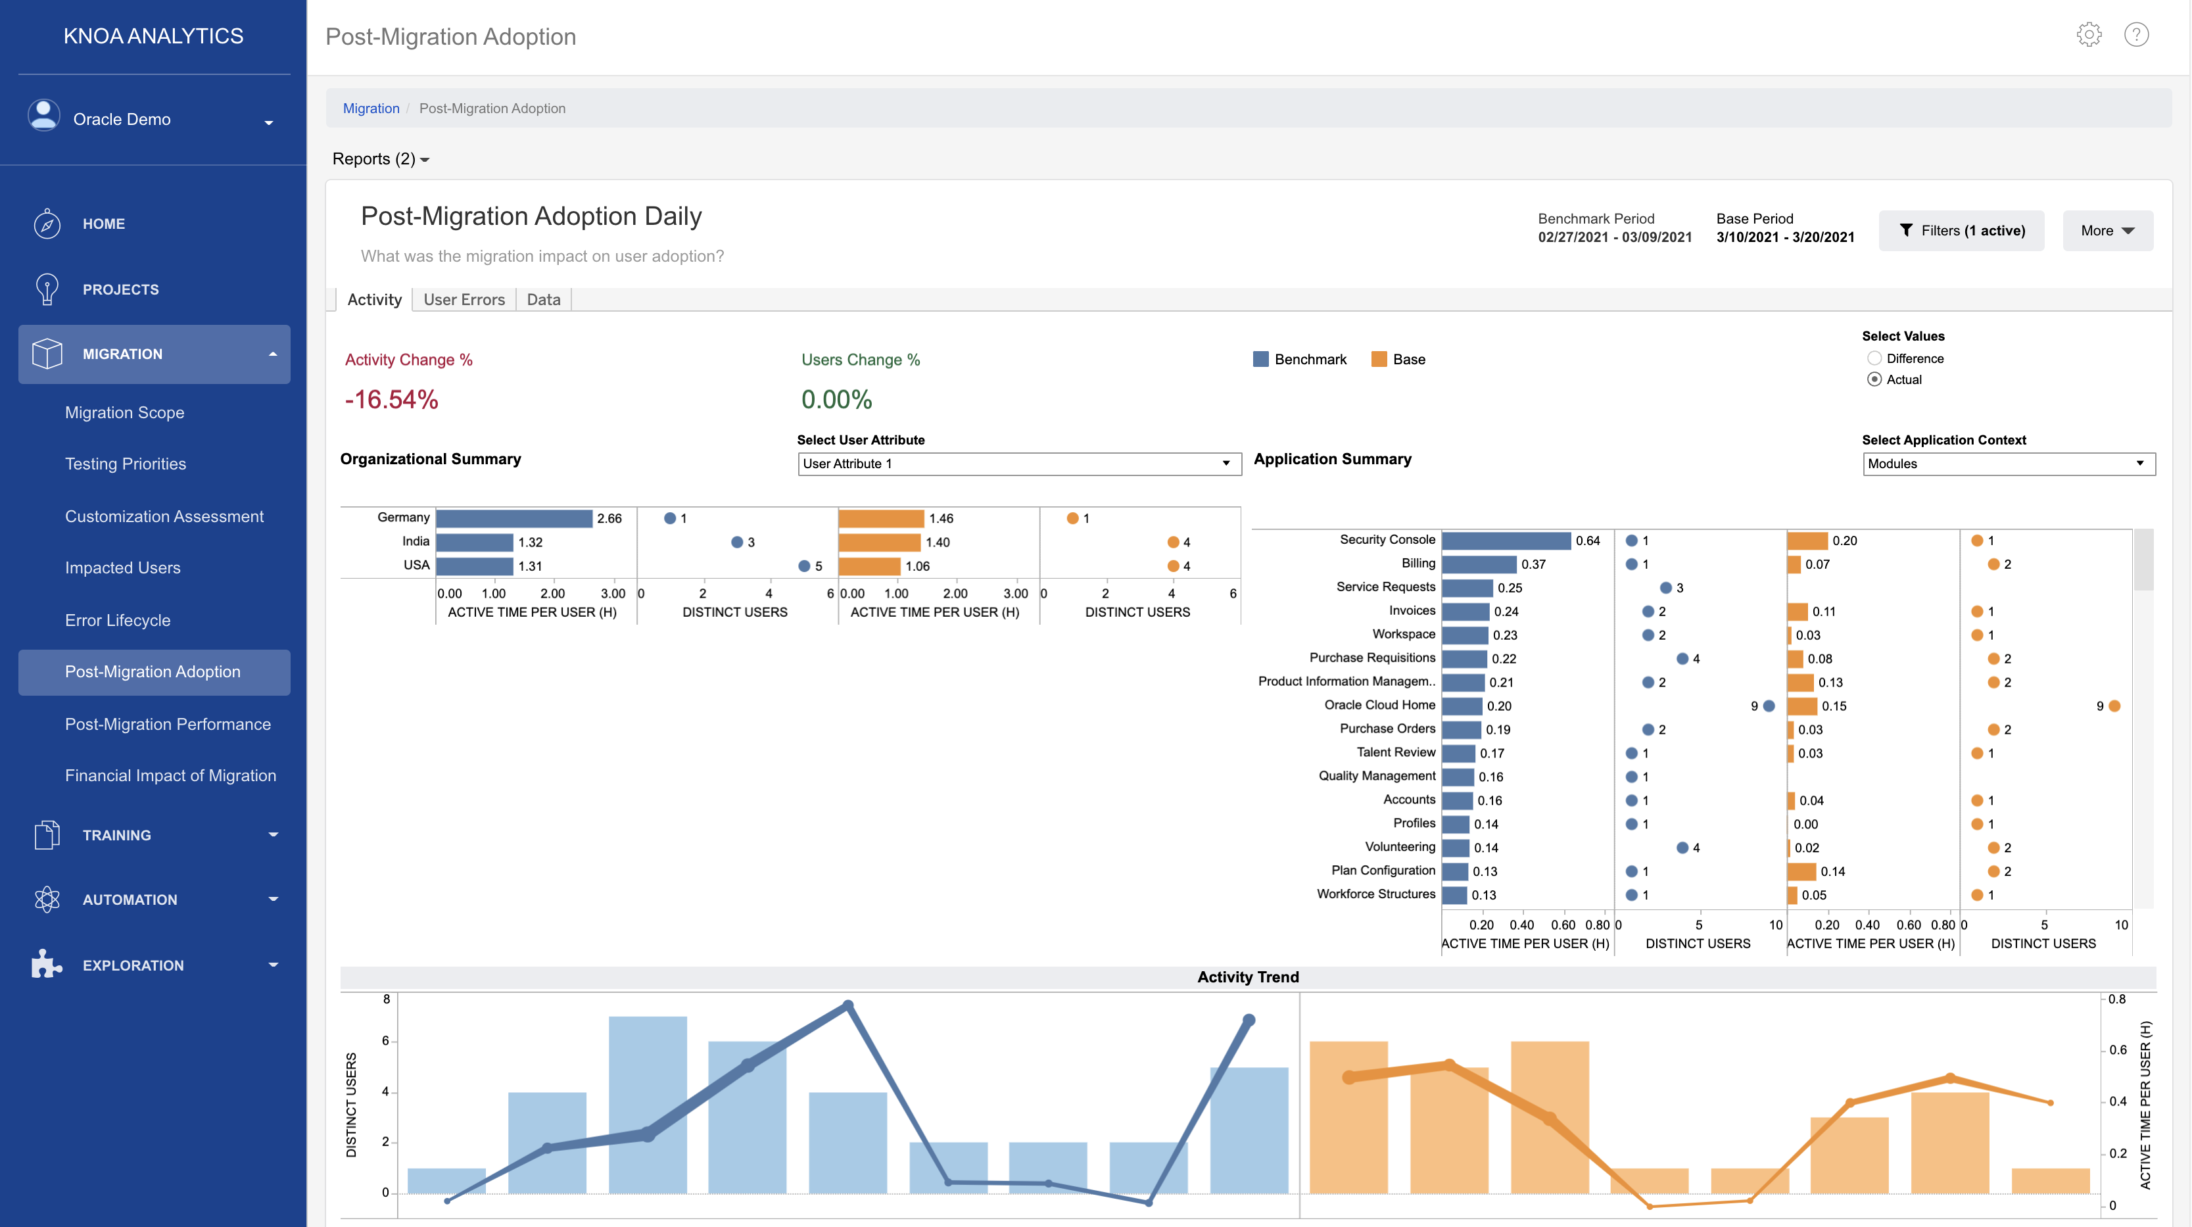Image resolution: width=2192 pixels, height=1227 pixels.
Task: Switch to the Data tab
Action: (543, 300)
